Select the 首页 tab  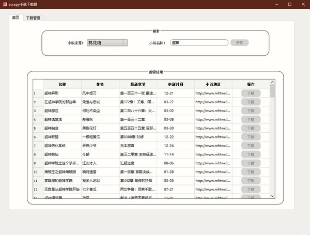point(16,18)
